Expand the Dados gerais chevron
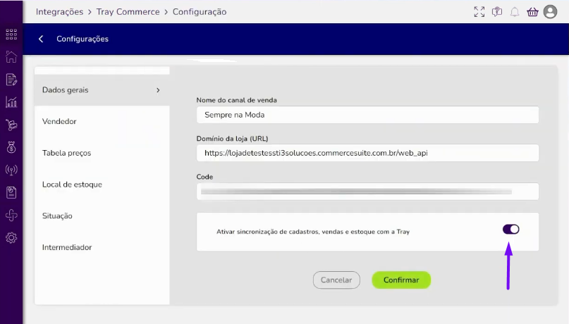The height and width of the screenshot is (324, 569). pos(158,90)
